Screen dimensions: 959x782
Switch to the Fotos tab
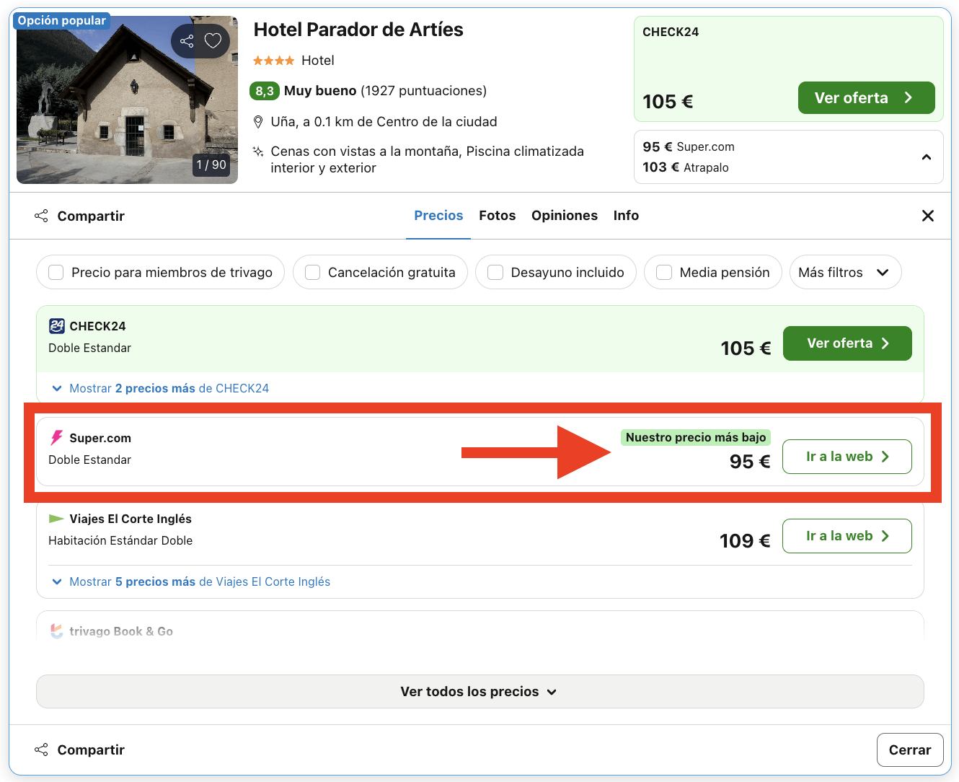[497, 215]
